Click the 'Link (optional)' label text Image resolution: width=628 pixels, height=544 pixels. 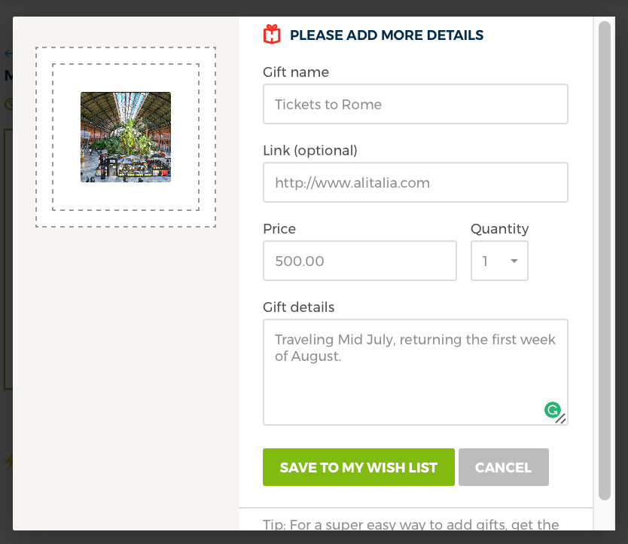click(x=309, y=151)
